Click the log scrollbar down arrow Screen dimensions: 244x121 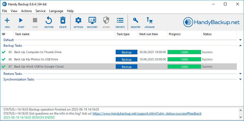[x=241, y=117]
